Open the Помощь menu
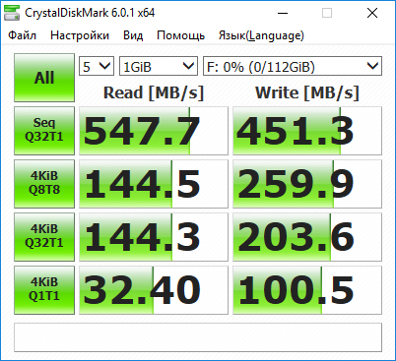The width and height of the screenshot is (396, 361). (x=180, y=35)
